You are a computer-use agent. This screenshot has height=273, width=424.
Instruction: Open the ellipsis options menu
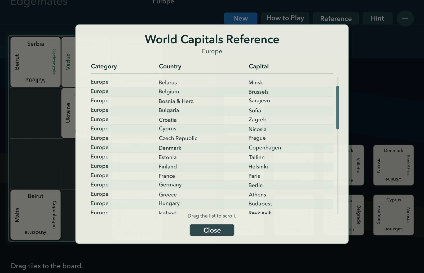405,18
